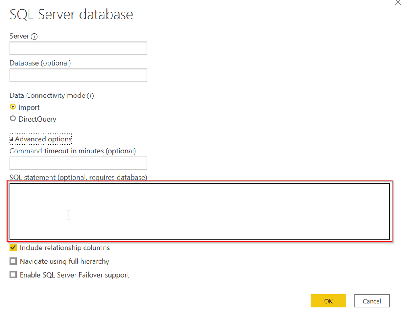402x315 pixels.
Task: Click inside the SQL statement text box
Action: coord(200,211)
